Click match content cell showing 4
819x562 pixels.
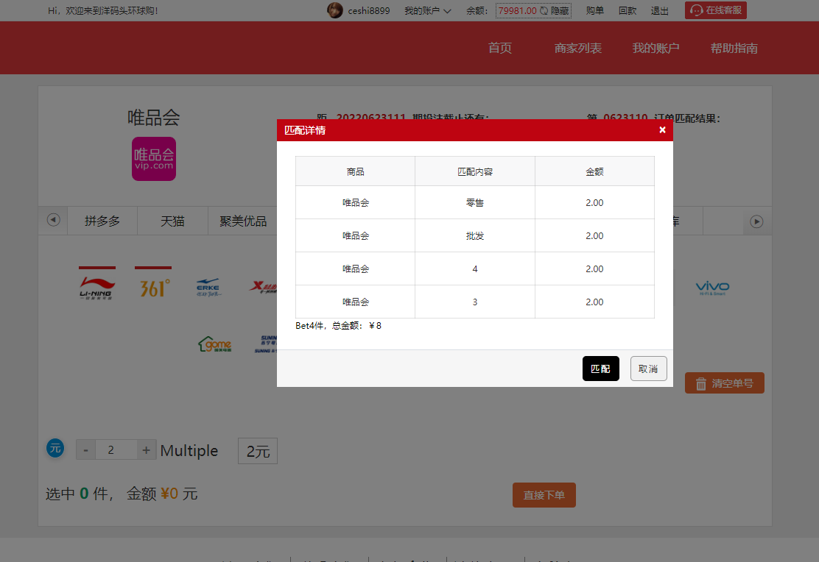(x=475, y=268)
